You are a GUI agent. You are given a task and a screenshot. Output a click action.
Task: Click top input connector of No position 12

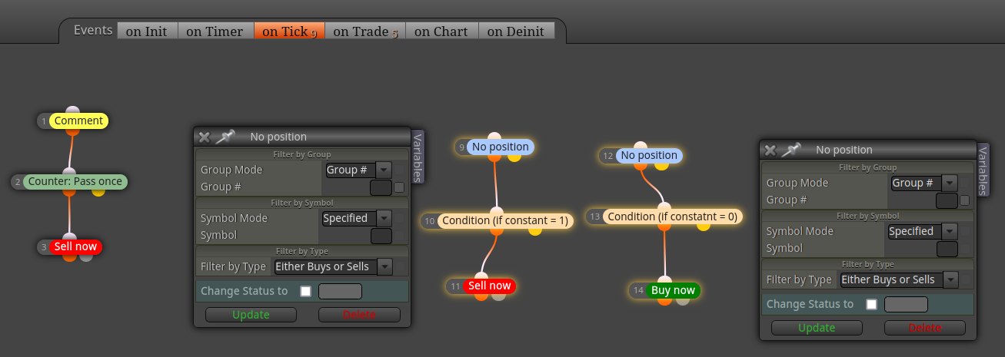(641, 146)
